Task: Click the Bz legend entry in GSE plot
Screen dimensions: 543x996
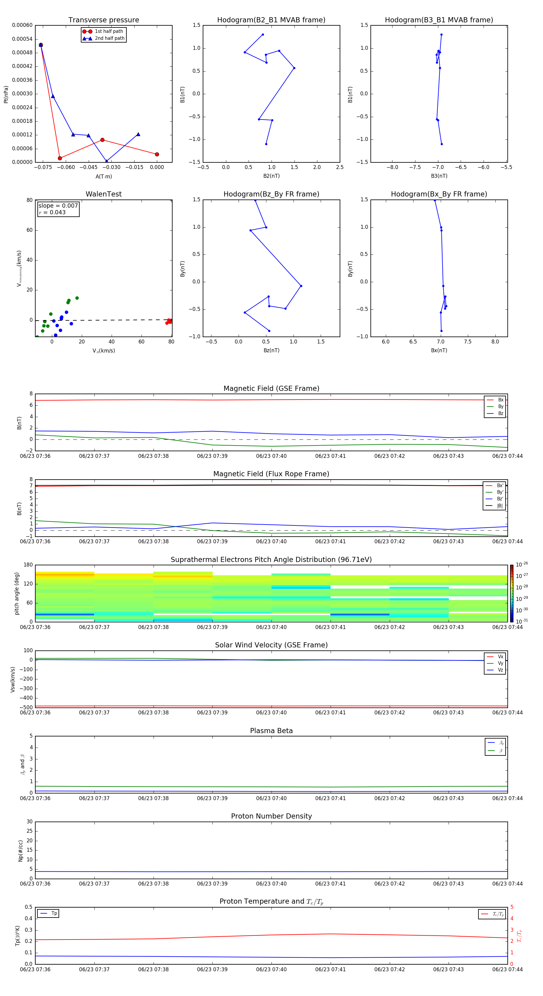Action: (495, 413)
